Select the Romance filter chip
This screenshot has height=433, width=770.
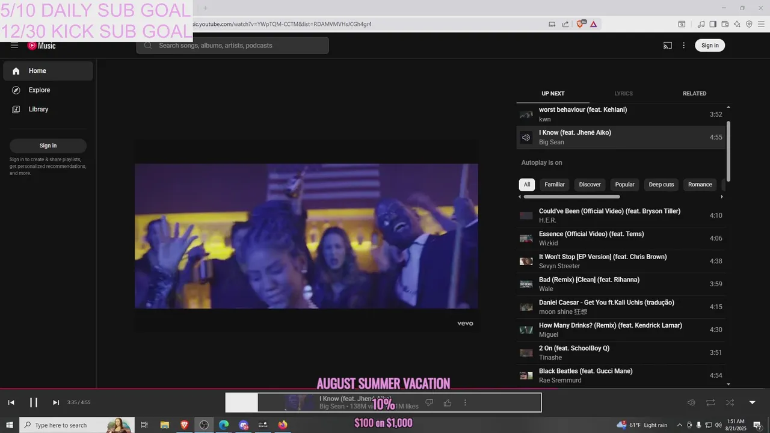tap(700, 185)
